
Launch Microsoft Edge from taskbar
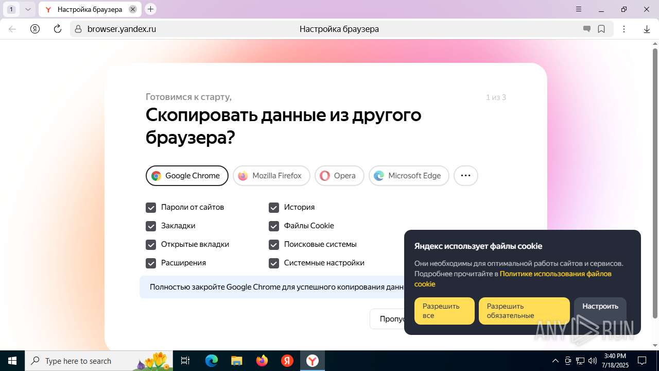click(212, 361)
